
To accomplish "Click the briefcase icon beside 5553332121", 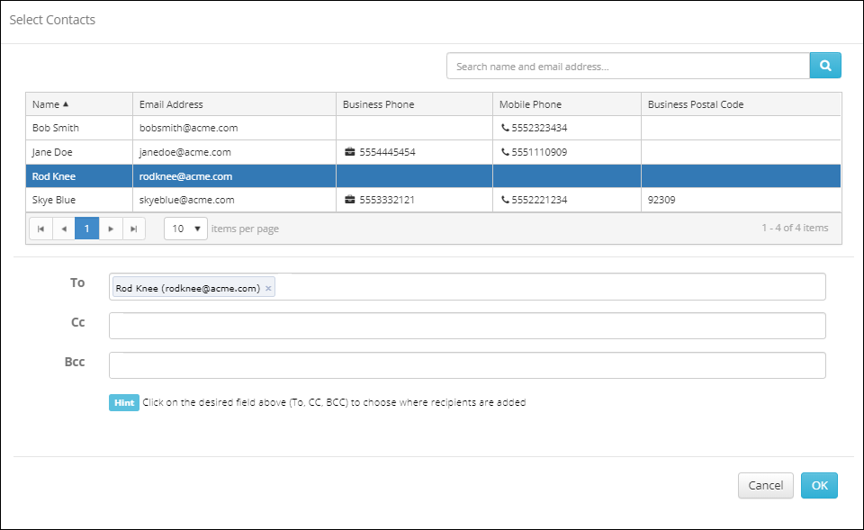I will pyautogui.click(x=350, y=200).
